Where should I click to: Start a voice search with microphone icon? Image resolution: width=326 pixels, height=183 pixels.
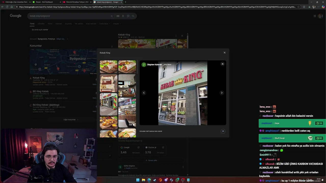pyautogui.click(x=123, y=16)
